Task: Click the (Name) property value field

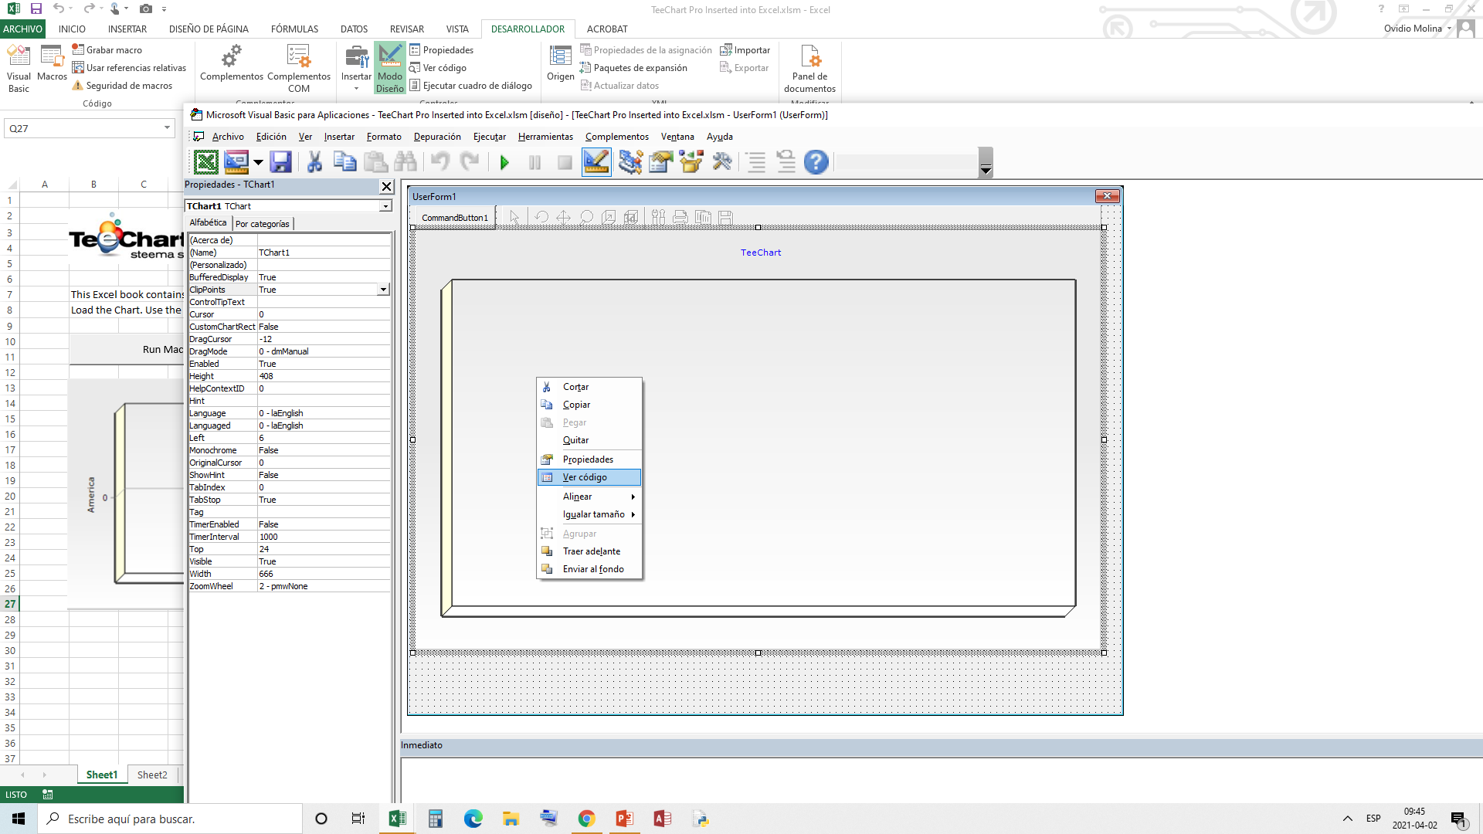Action: tap(324, 253)
